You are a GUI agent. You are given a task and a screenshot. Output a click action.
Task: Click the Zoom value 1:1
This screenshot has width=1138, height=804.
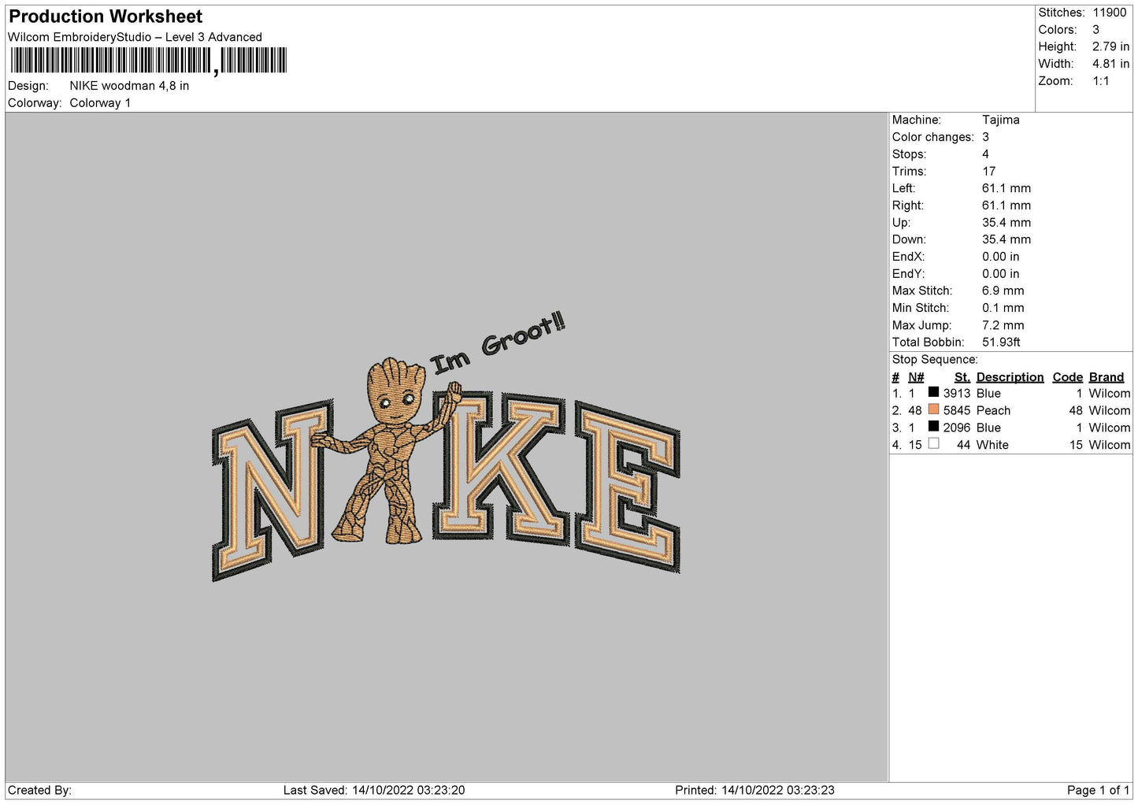[x=1100, y=81]
